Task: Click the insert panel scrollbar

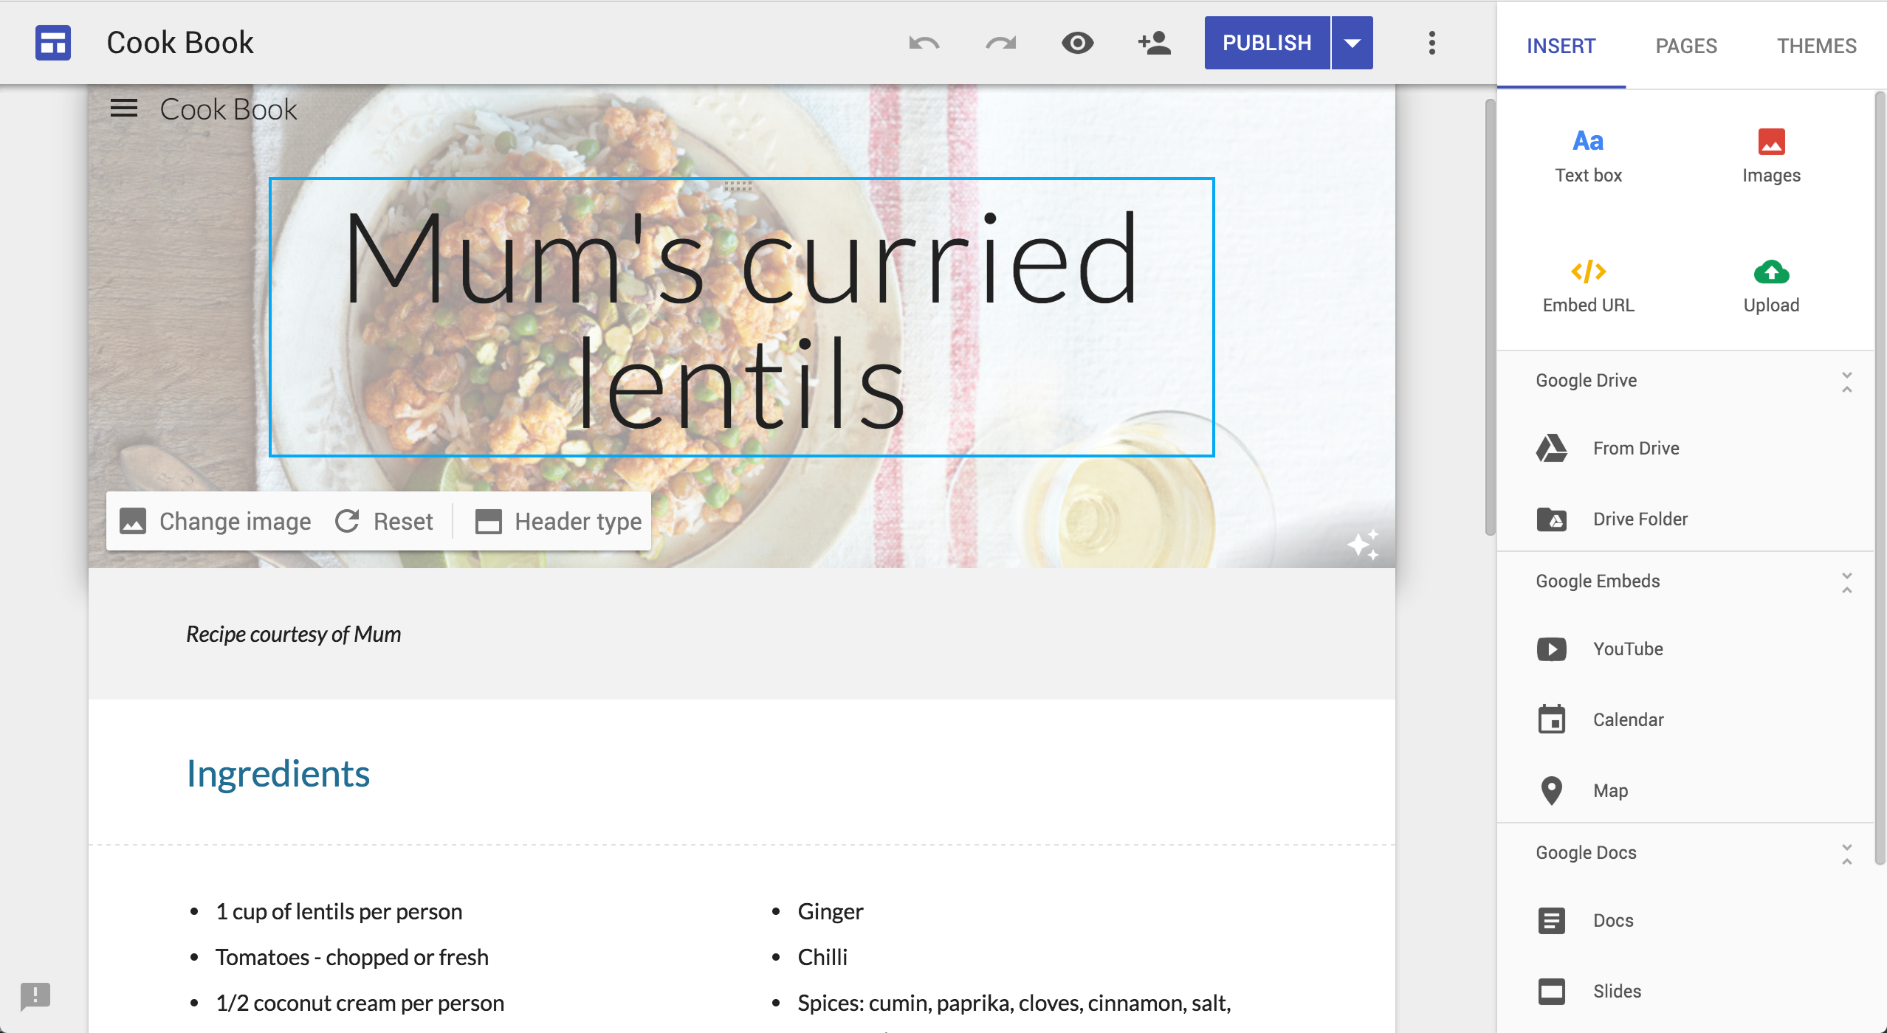Action: click(1880, 478)
